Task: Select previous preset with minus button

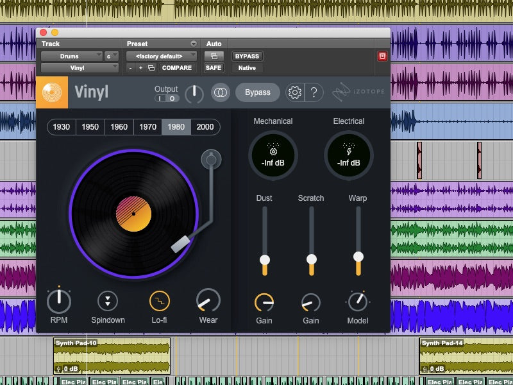Action: click(x=131, y=68)
